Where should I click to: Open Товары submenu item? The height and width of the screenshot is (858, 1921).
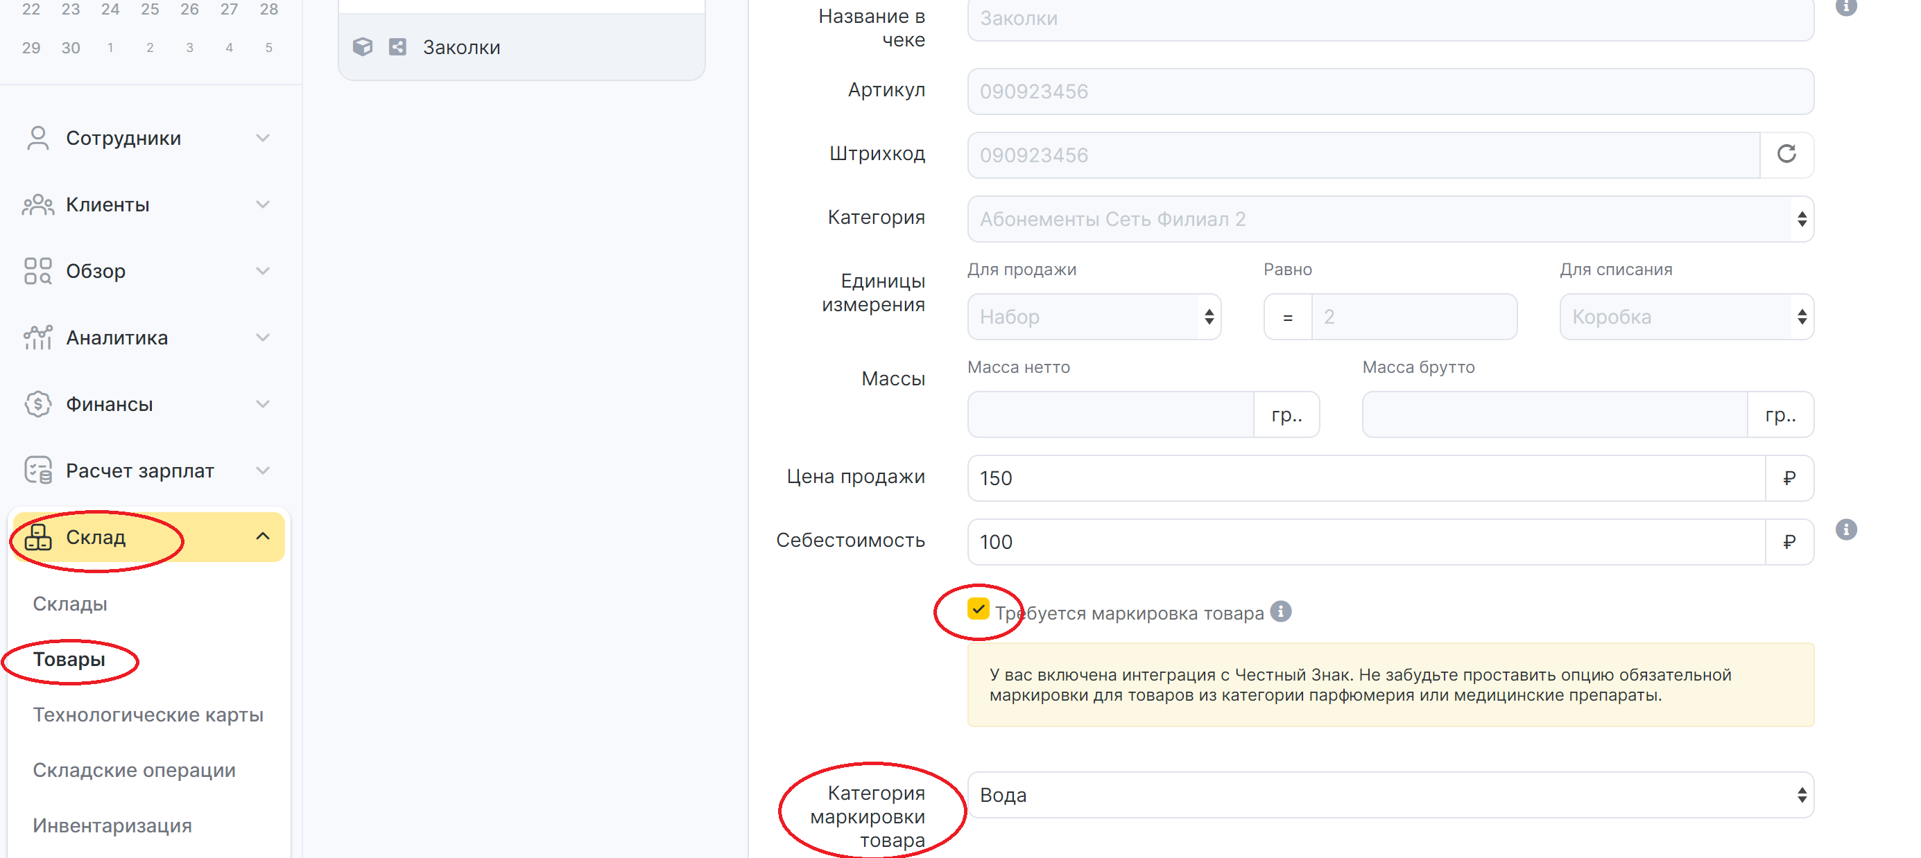coord(69,659)
